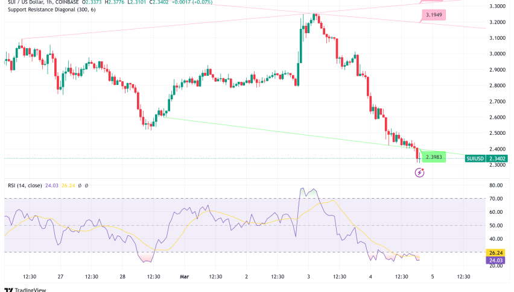
Task: Click the 5 date label on time axis
Action: 433,276
